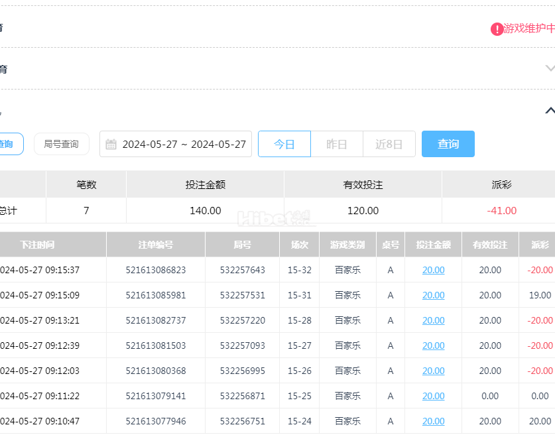The height and width of the screenshot is (437, 555).
Task: Click order number 521613077946
Action: click(156, 421)
